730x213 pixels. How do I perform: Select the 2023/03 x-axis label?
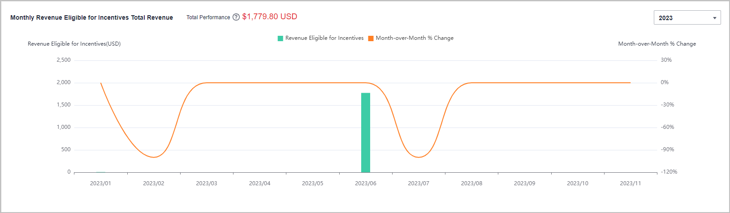coord(207,183)
